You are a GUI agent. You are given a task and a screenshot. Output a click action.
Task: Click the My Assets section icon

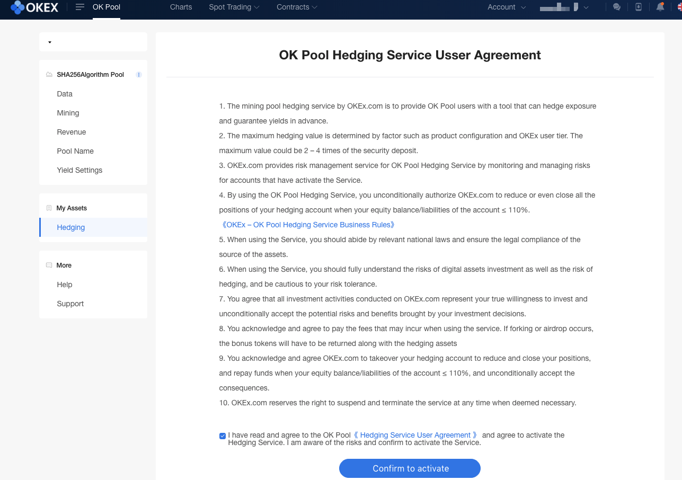tap(49, 208)
